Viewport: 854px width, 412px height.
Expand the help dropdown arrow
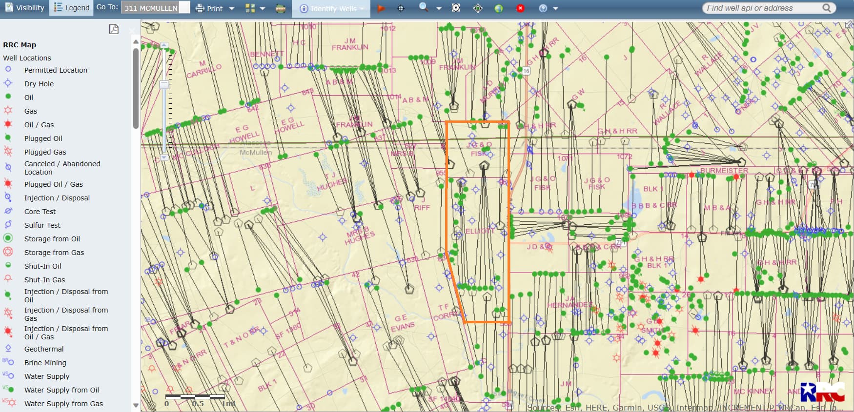[x=555, y=8]
